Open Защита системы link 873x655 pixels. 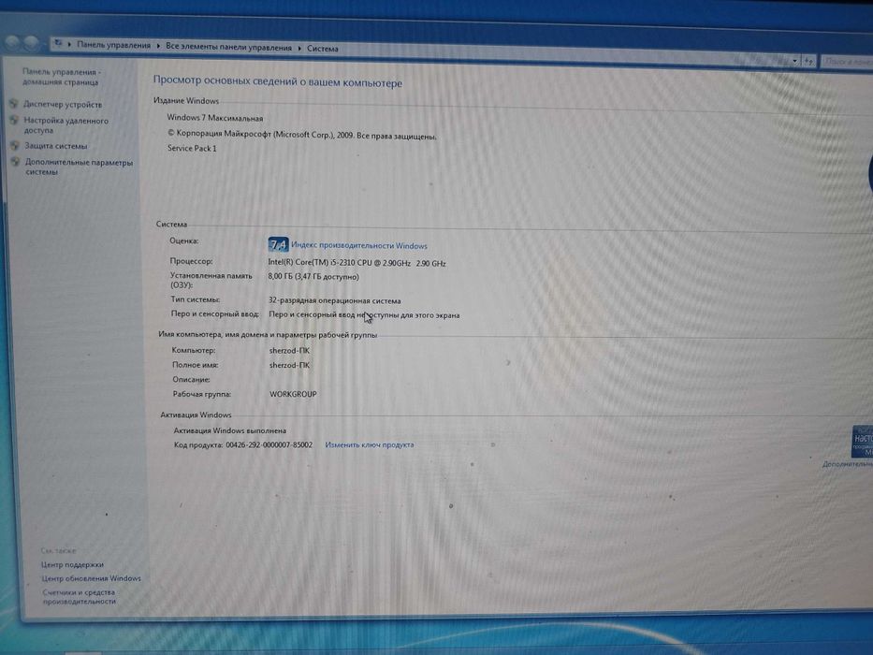[56, 146]
